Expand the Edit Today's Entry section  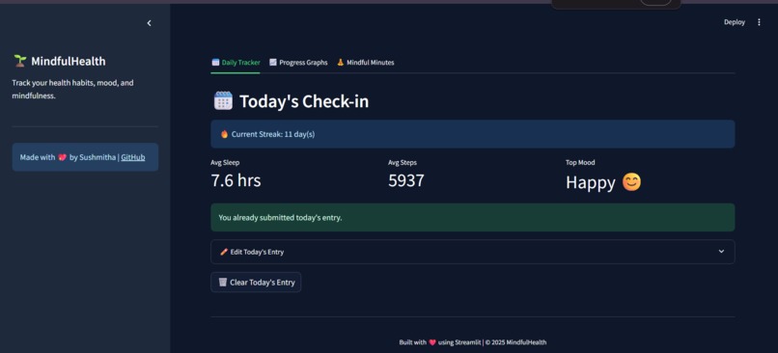pyautogui.click(x=472, y=252)
